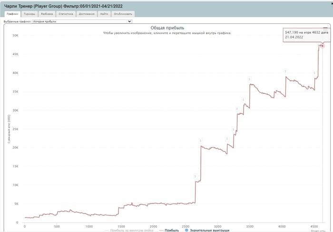Enable the greyed-out rake profit legend entry
The width and height of the screenshot is (333, 232).
pyautogui.click(x=129, y=231)
